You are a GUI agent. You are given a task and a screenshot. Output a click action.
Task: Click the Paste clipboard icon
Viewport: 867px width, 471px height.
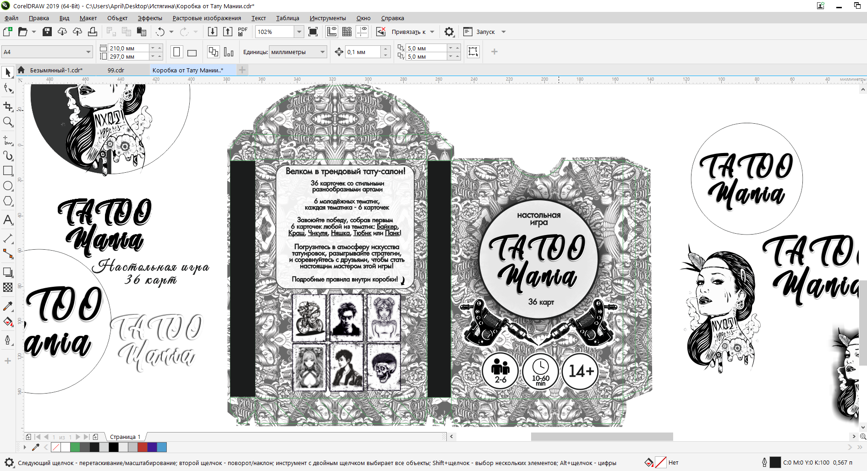(142, 32)
